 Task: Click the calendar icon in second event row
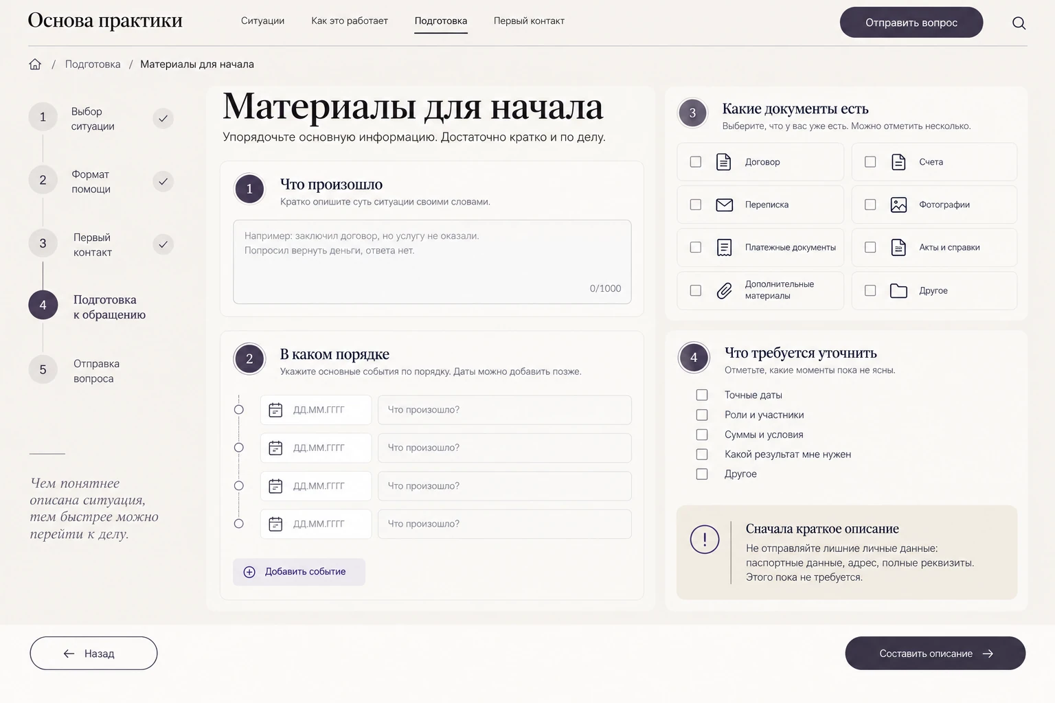click(275, 448)
